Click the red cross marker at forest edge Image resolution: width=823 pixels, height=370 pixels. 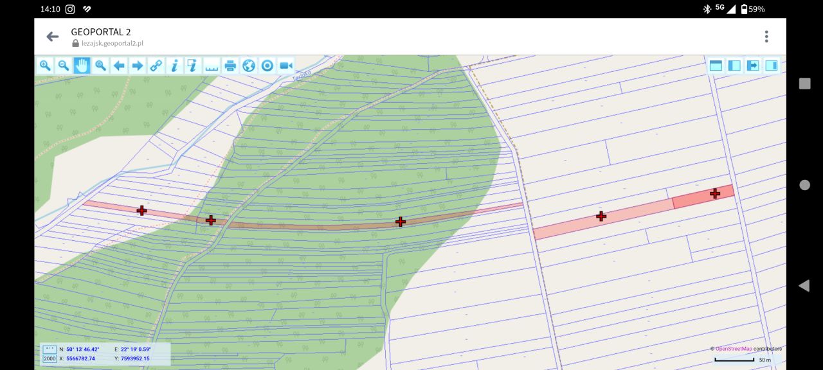(210, 220)
